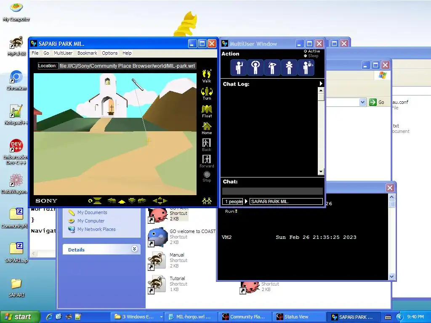
Task: Select the Active status radio button
Action: click(x=306, y=51)
